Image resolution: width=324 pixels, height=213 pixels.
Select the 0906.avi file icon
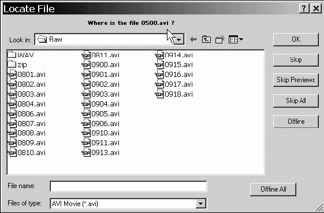point(86,124)
